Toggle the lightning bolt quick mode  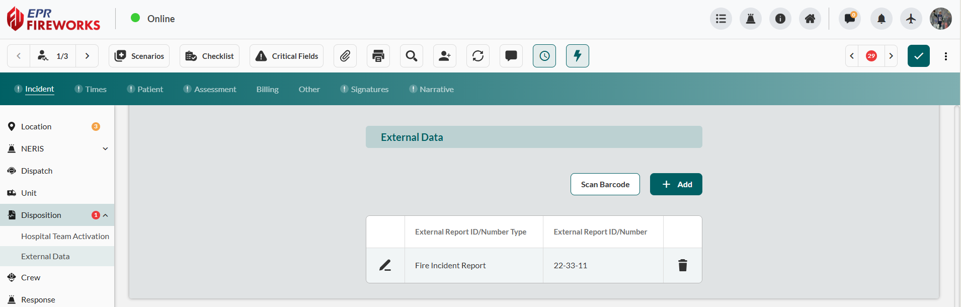point(578,56)
